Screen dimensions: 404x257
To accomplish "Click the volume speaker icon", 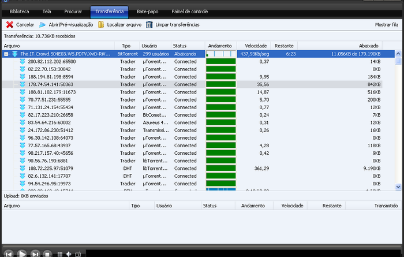I will coord(68,254).
